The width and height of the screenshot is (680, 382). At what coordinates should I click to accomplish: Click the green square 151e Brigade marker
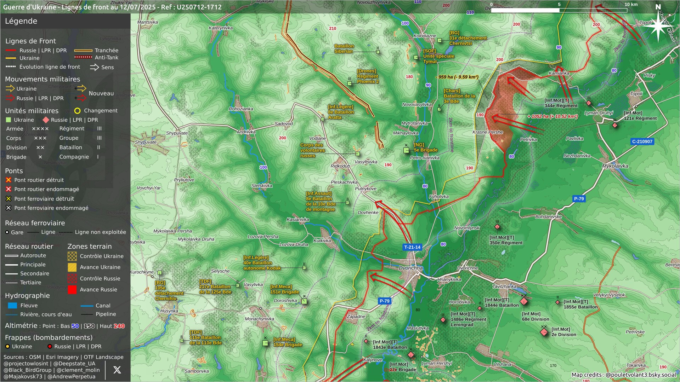coord(304,301)
